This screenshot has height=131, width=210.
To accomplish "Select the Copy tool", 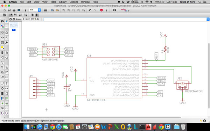I will point(7,33).
